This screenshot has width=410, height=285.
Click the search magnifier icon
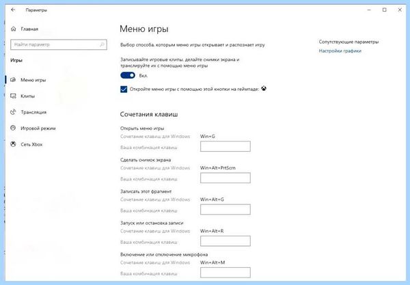[102, 44]
